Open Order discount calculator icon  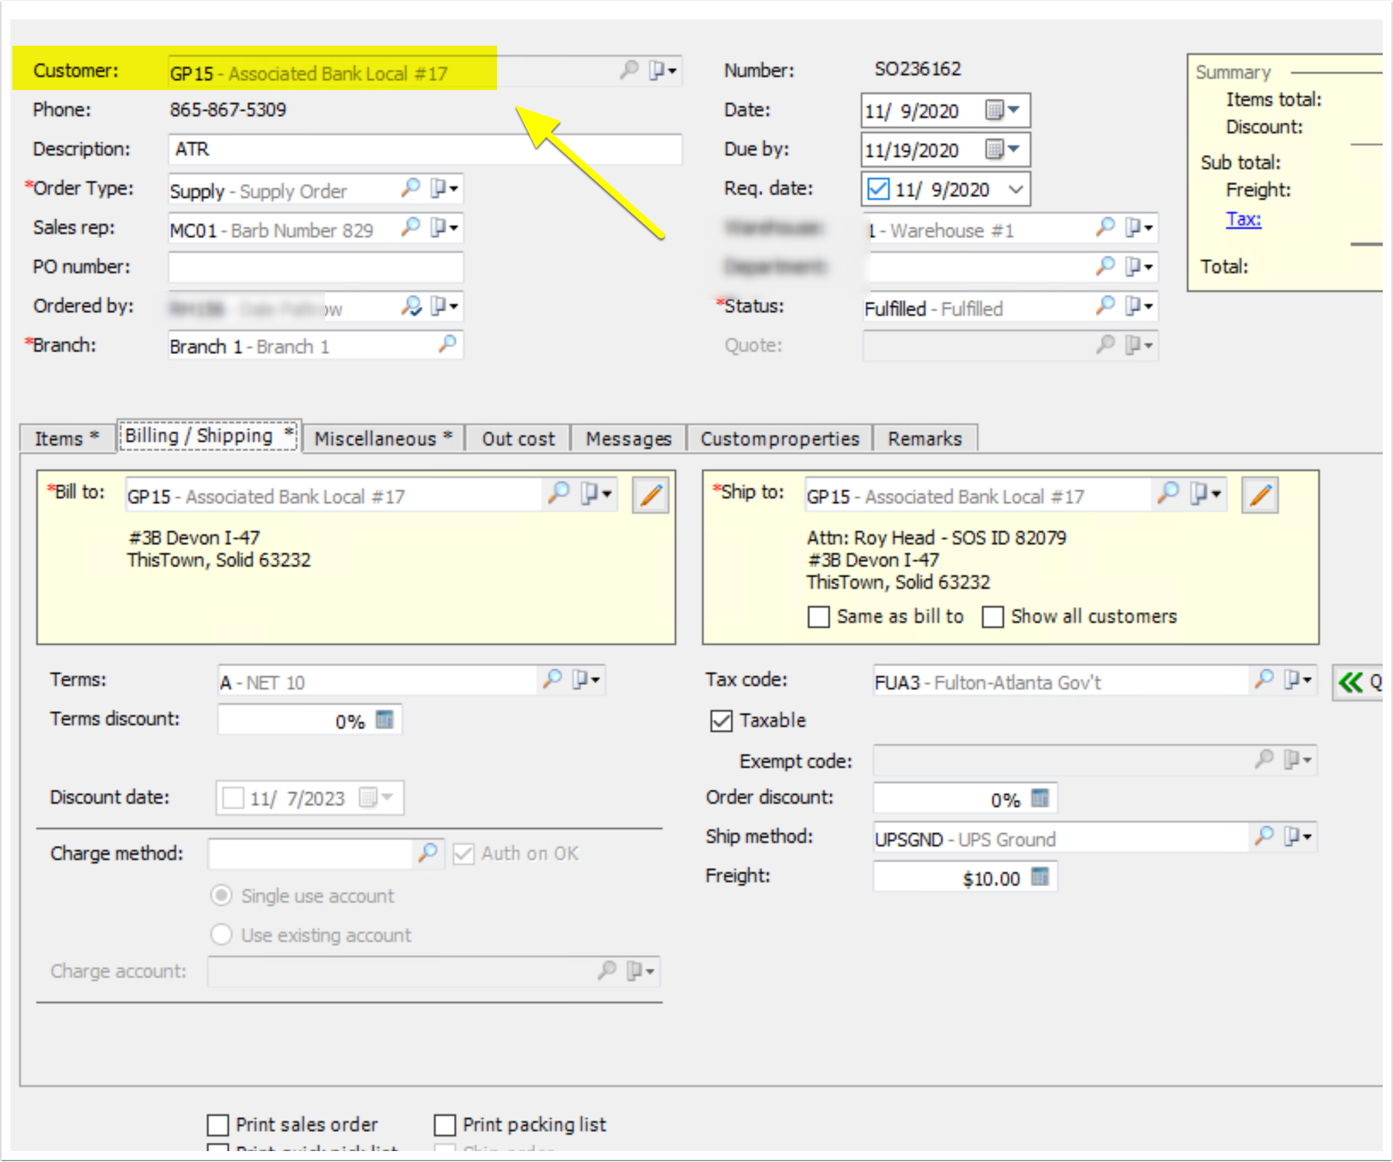point(1039,798)
